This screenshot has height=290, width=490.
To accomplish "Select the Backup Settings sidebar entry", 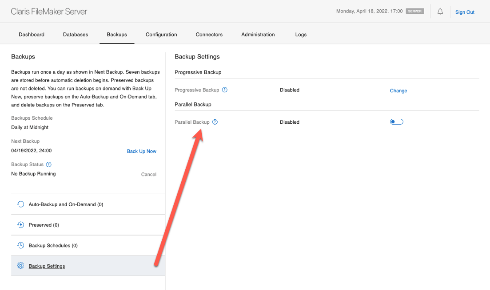I will (x=47, y=266).
